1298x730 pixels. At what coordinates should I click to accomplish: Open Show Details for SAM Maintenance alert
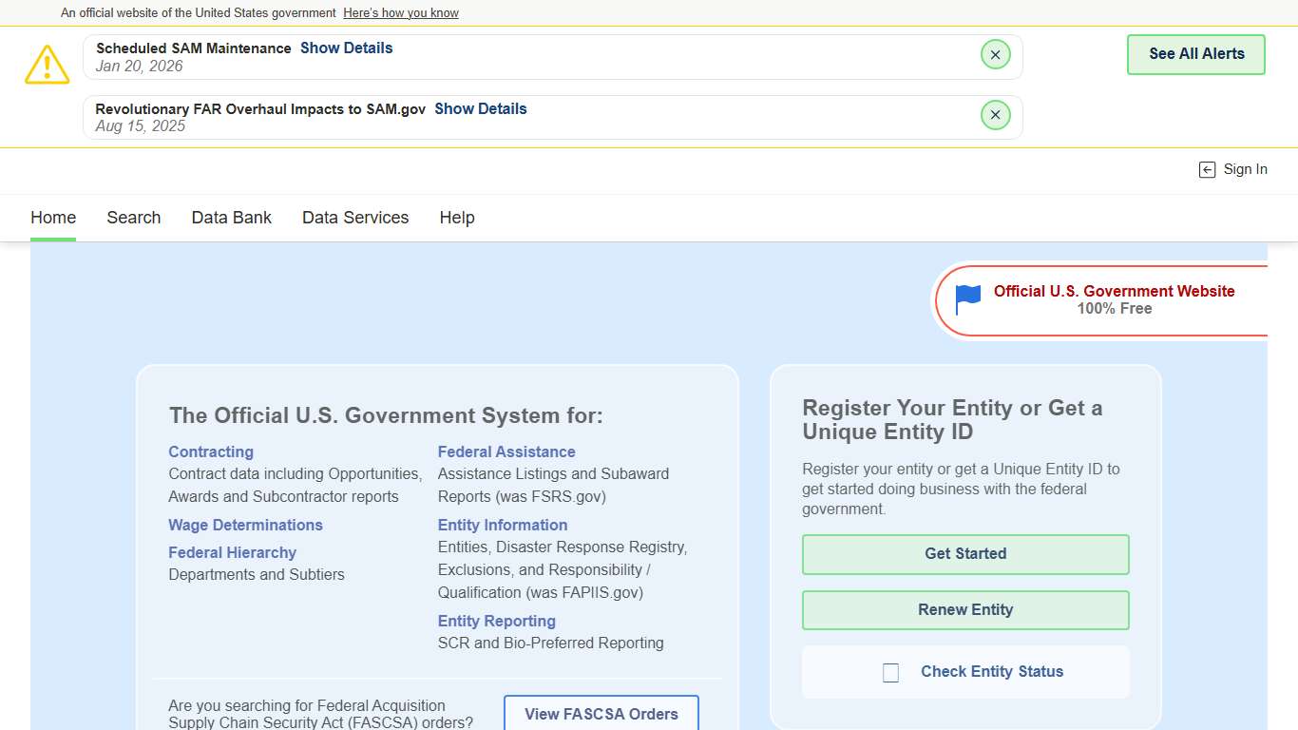pos(346,48)
